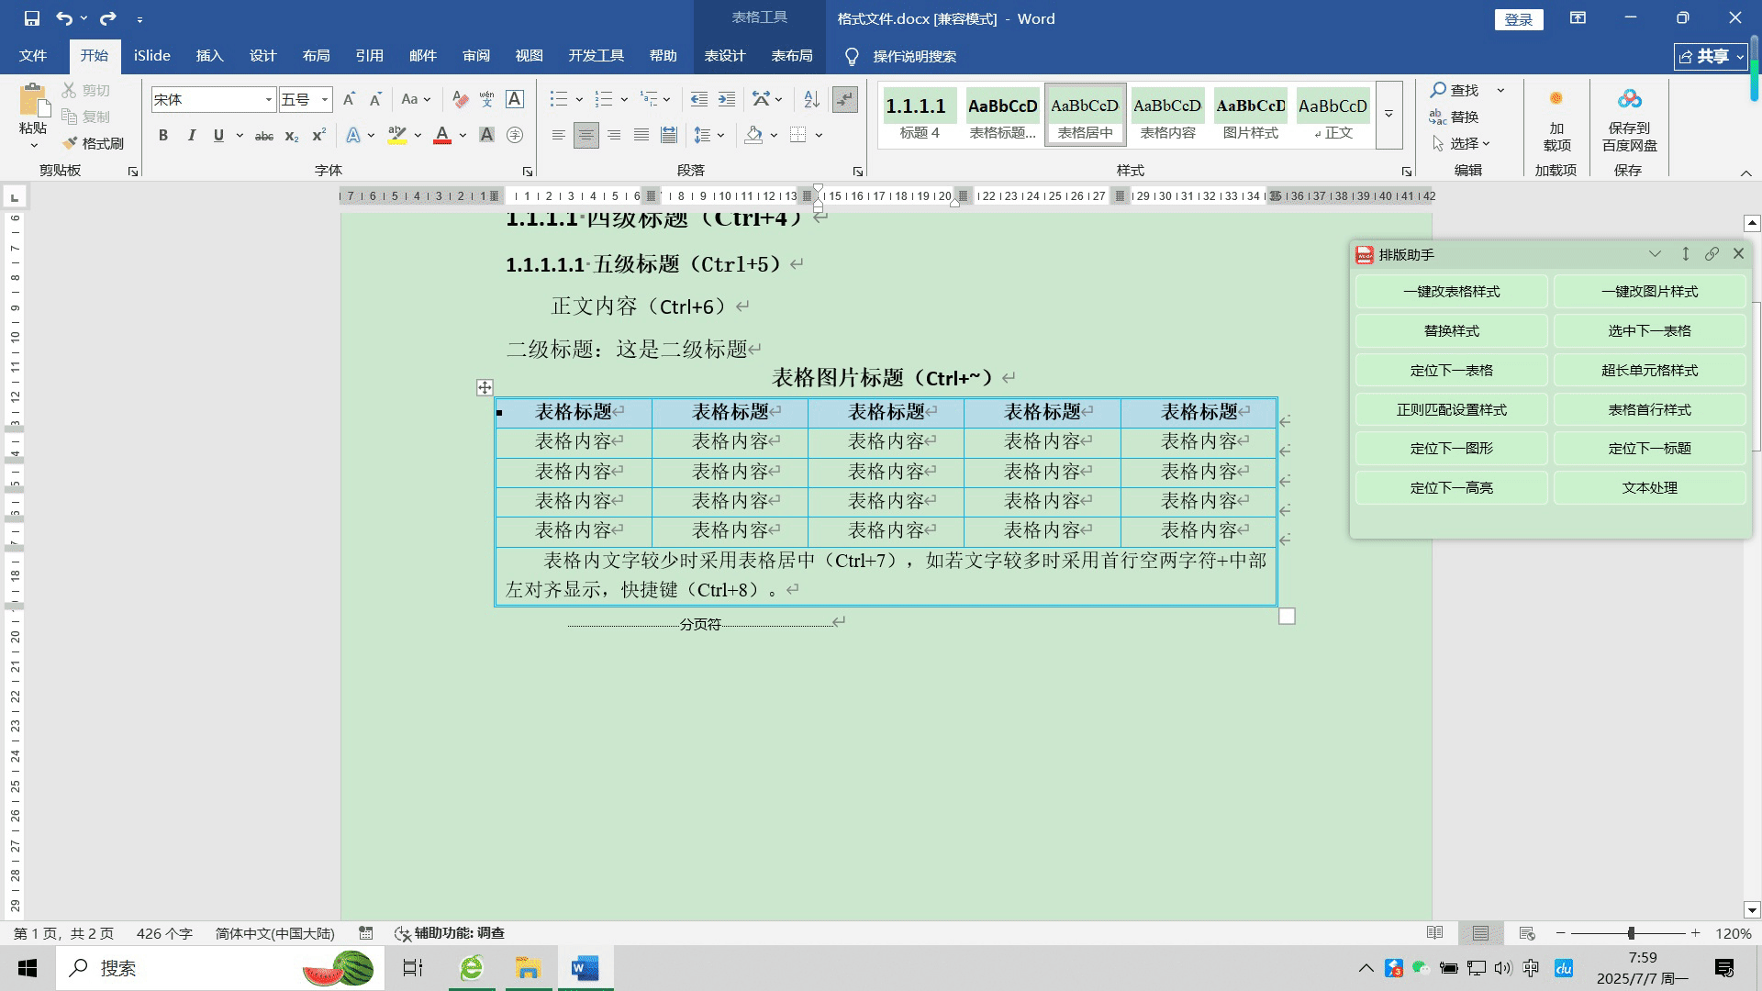The image size is (1762, 991).
Task: Toggle Italic formatting
Action: point(191,136)
